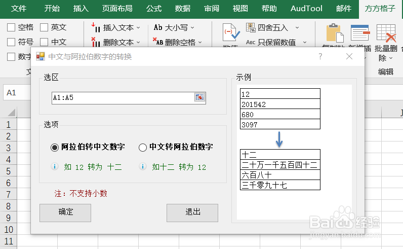The width and height of the screenshot is (403, 249).
Task: Click the 新增插入 icon
Action: pos(360,32)
